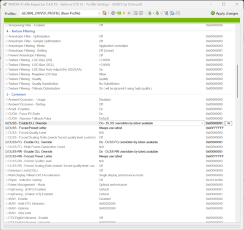244x230 pixels.
Task: Click the 5 - Common section header
Action: click(x=16, y=95)
